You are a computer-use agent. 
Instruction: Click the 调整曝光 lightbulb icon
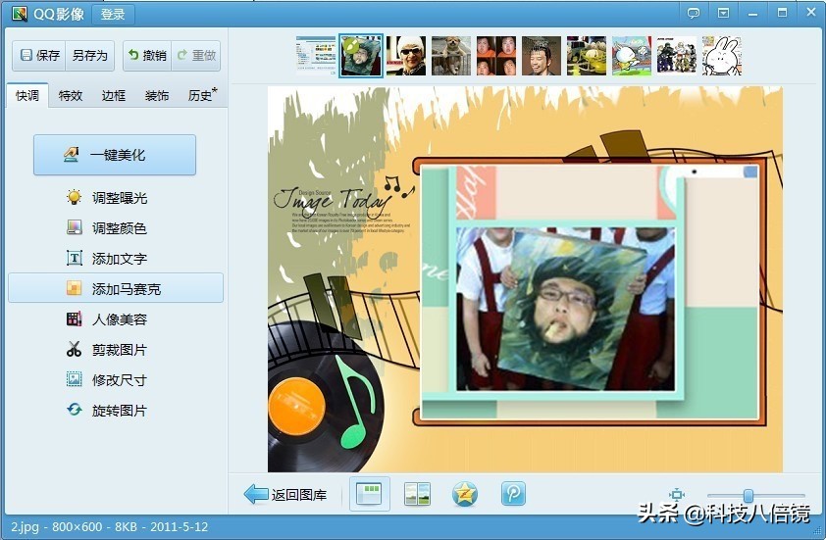[x=75, y=198]
